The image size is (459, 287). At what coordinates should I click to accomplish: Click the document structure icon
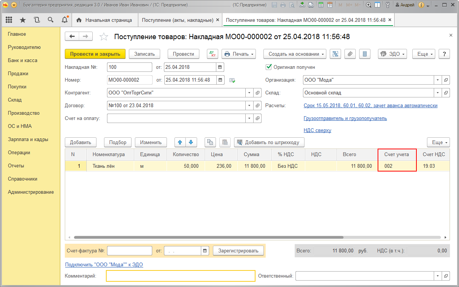tap(335, 54)
